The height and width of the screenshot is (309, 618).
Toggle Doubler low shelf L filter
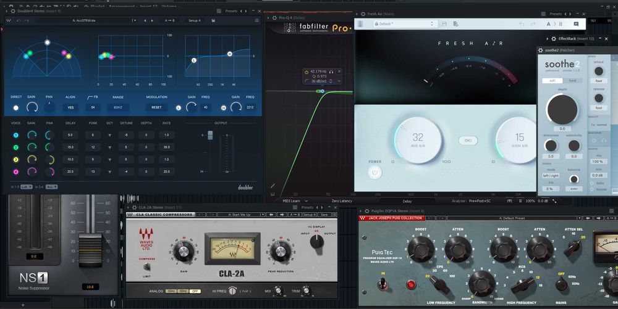click(178, 108)
